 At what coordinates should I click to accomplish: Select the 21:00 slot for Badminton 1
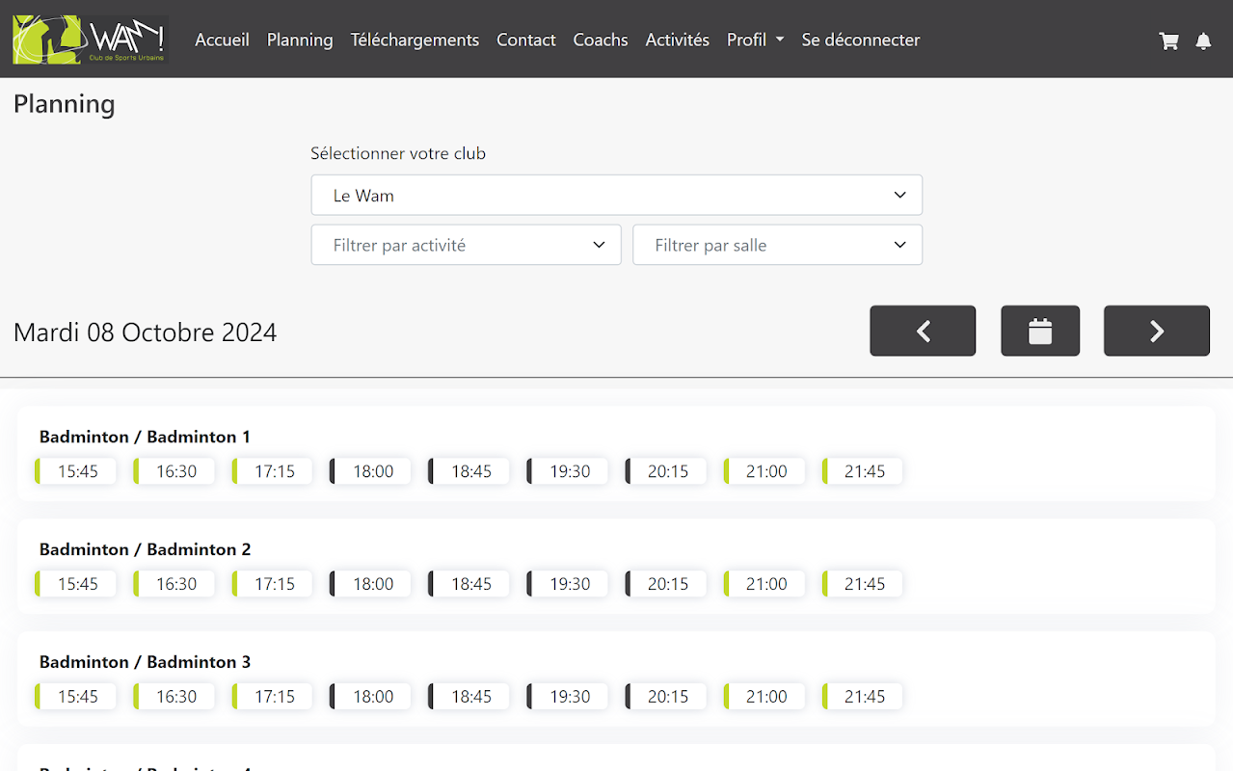coord(764,471)
